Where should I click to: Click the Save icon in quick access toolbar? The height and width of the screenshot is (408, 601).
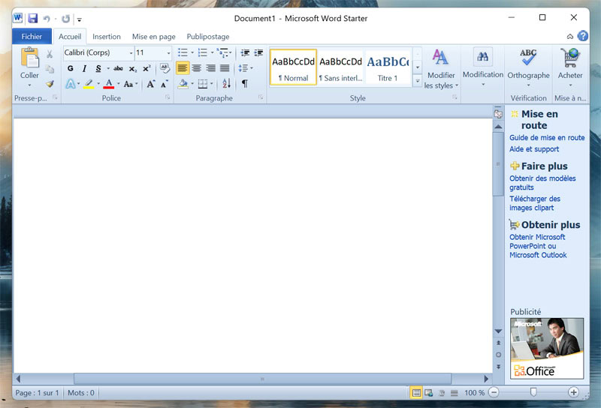33,18
